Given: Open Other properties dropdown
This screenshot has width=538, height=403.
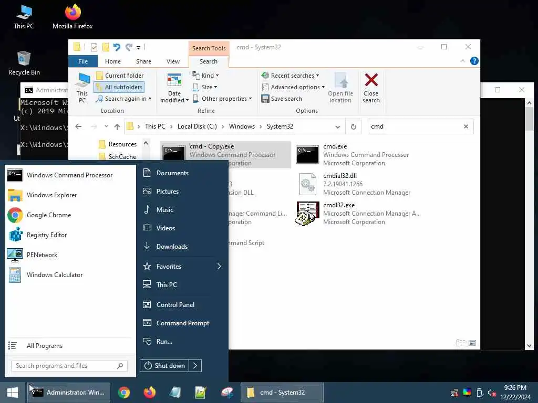Looking at the screenshot, I should point(222,99).
